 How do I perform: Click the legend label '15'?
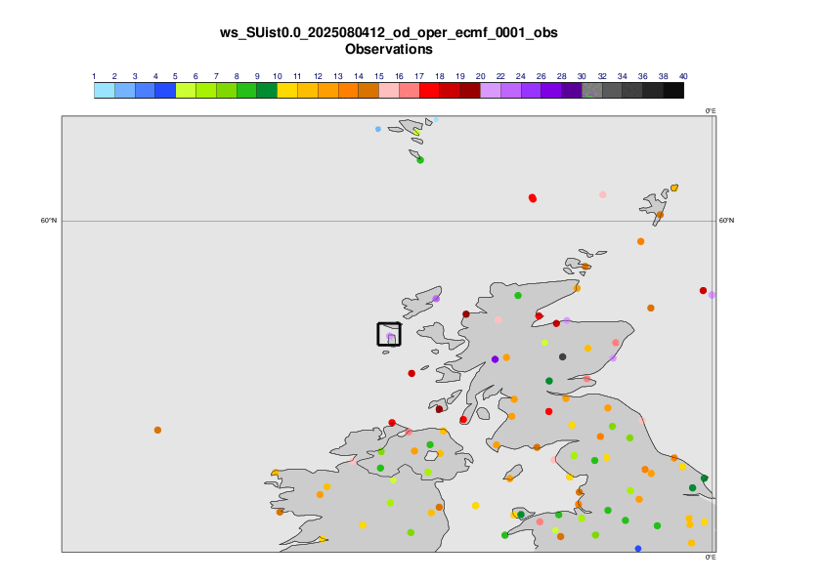[379, 76]
